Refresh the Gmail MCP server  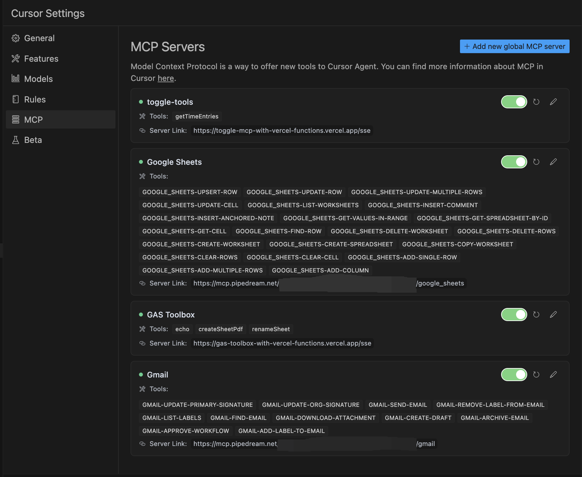coord(536,375)
